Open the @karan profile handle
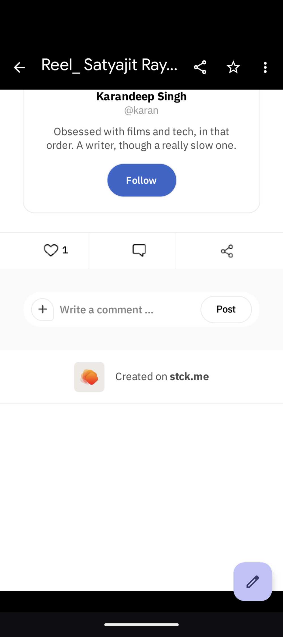The height and width of the screenshot is (637, 283). (141, 110)
